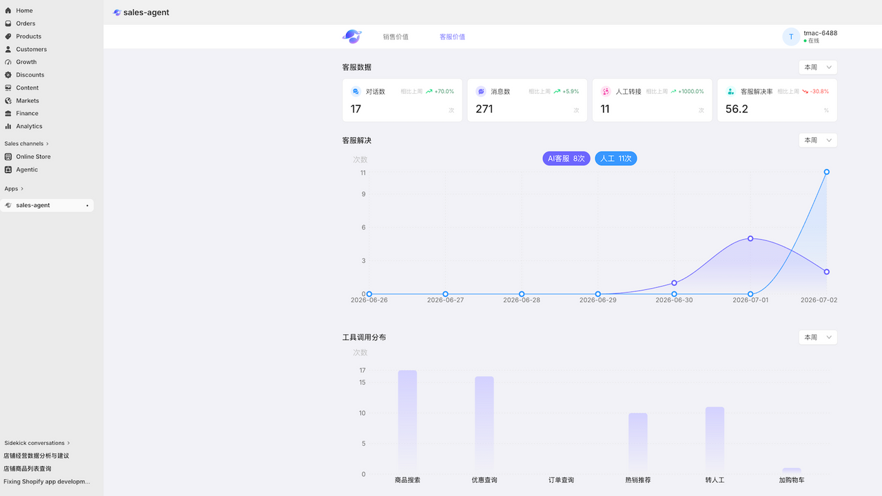Open the 本周 dropdown for 客服解决
882x496 pixels.
818,140
